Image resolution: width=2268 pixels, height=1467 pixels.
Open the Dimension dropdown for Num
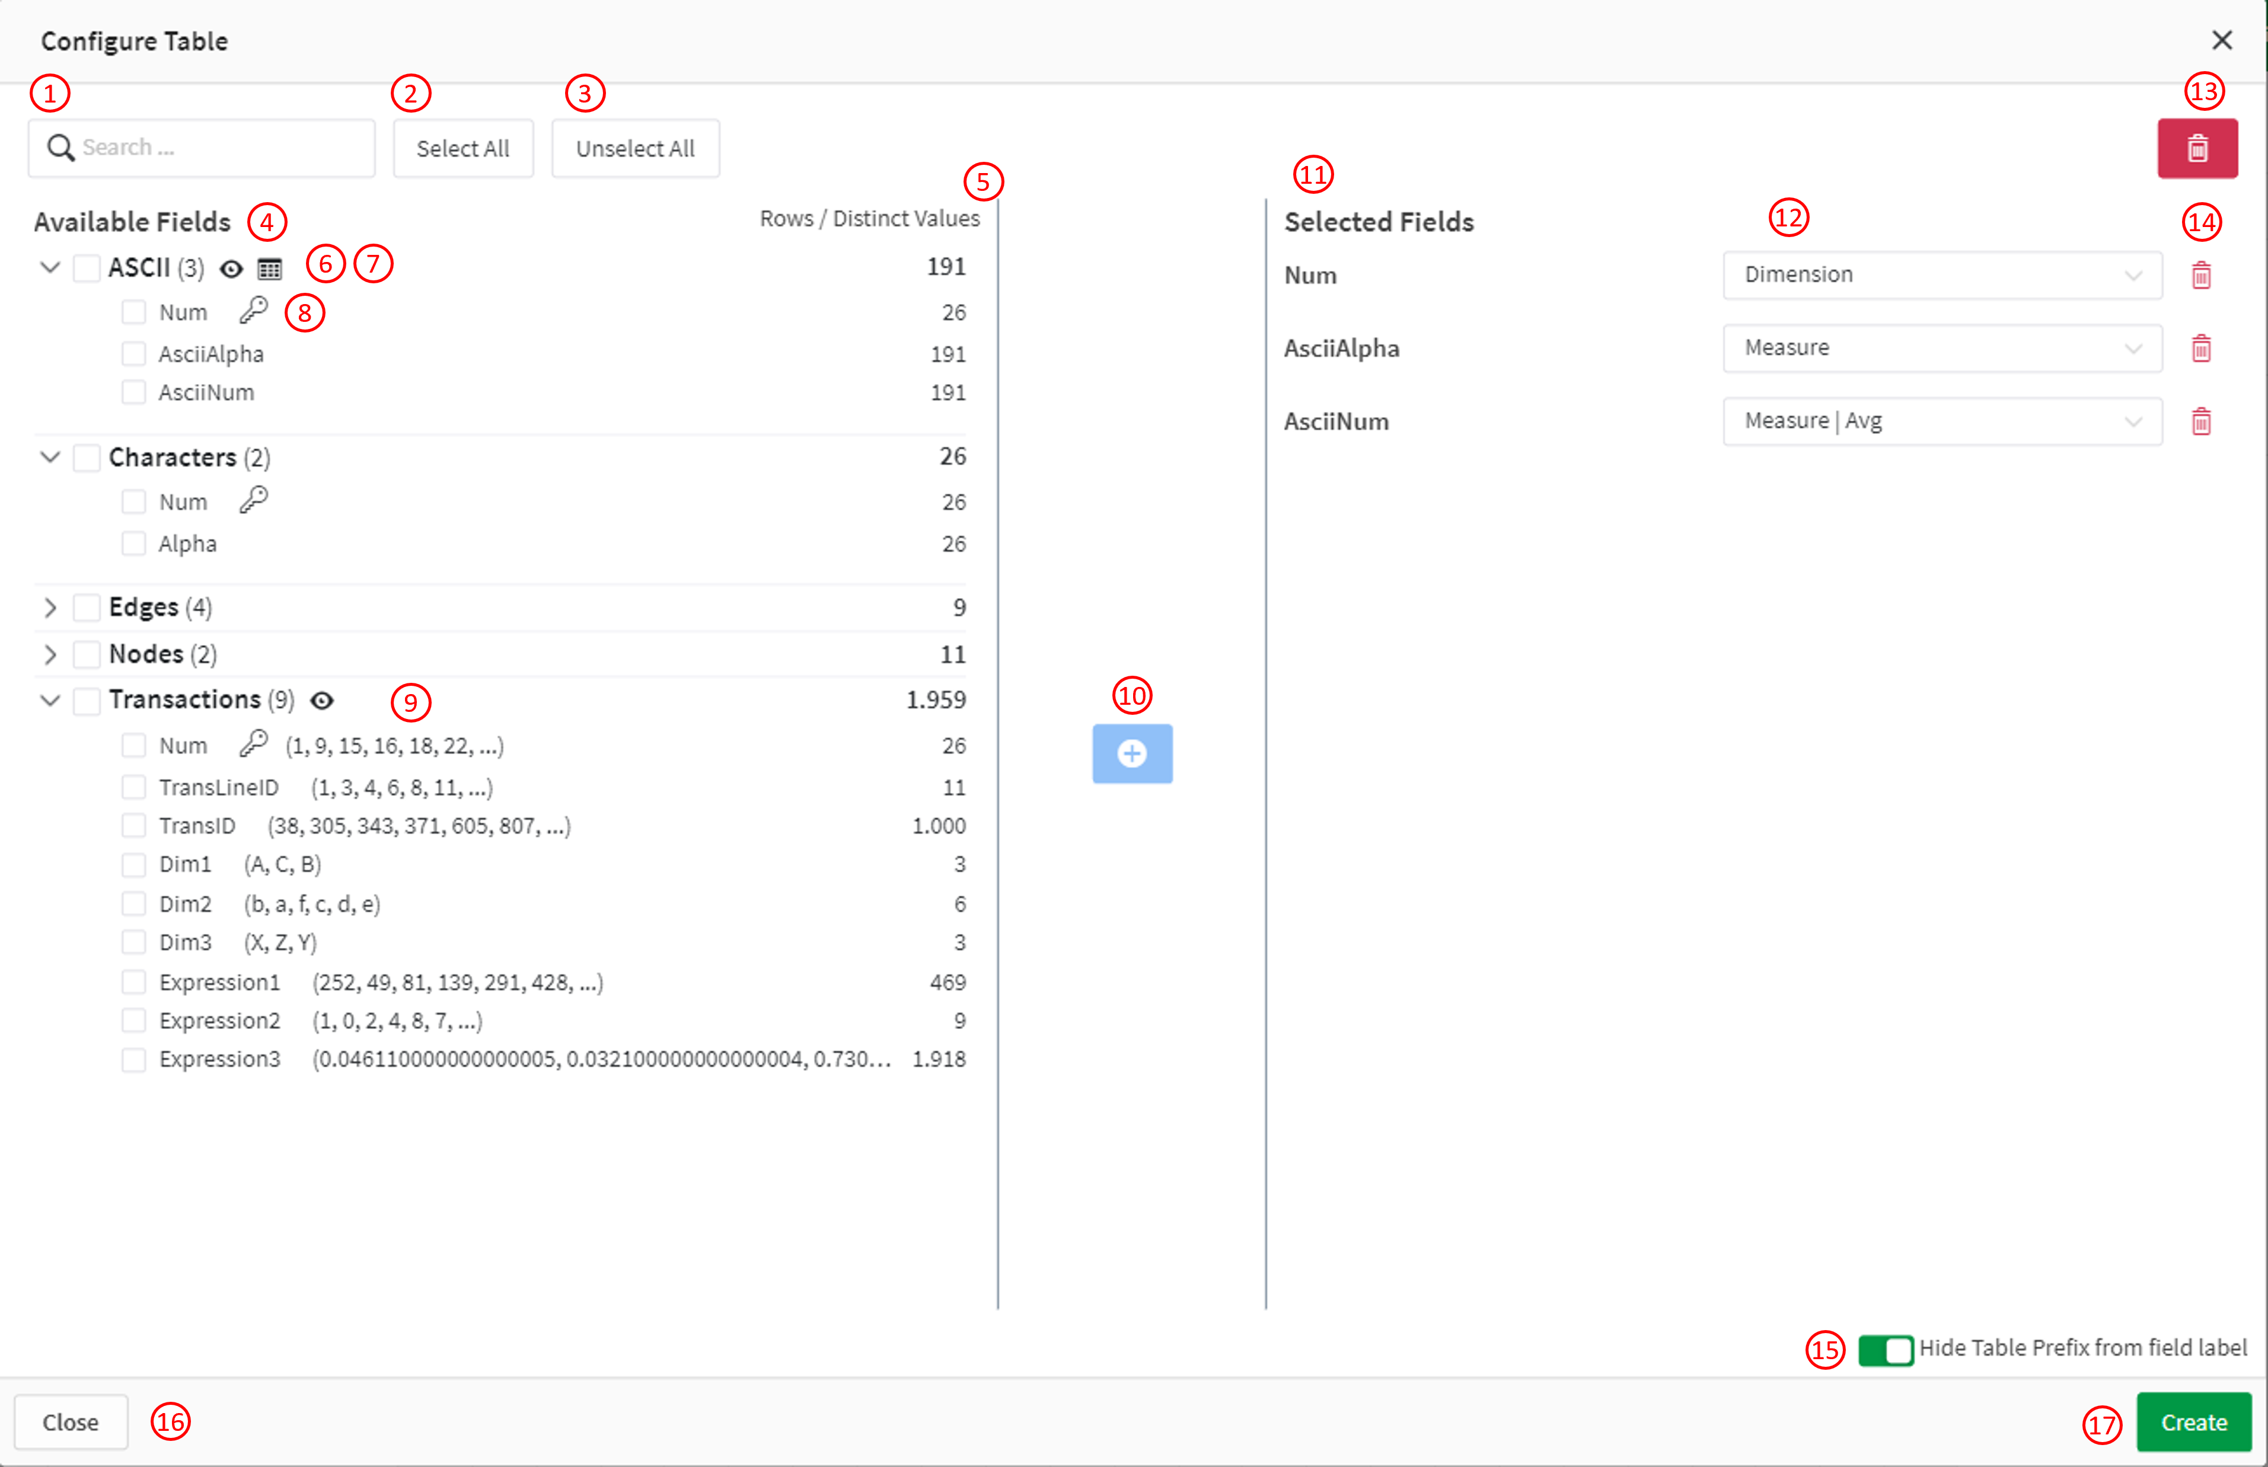click(x=1942, y=275)
